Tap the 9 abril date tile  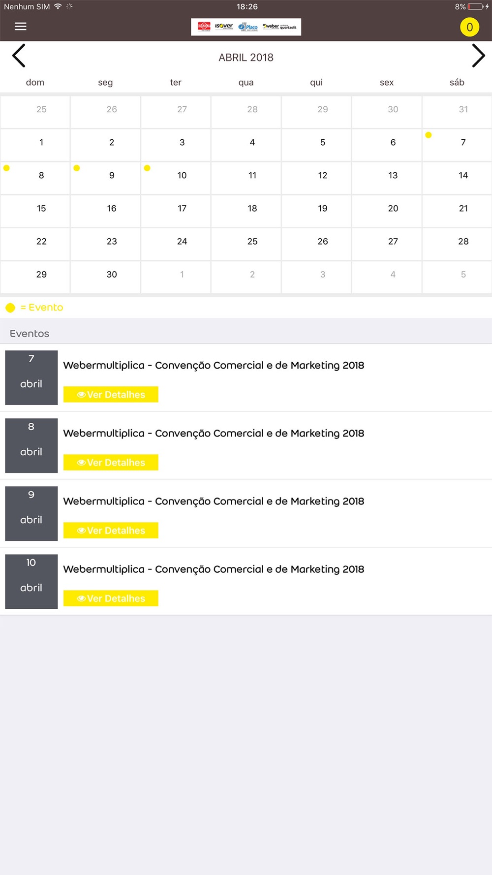click(x=31, y=513)
